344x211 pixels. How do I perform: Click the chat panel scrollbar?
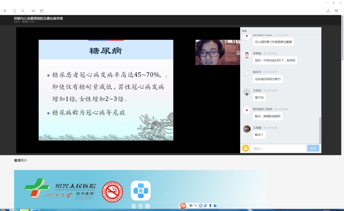pyautogui.click(x=320, y=130)
